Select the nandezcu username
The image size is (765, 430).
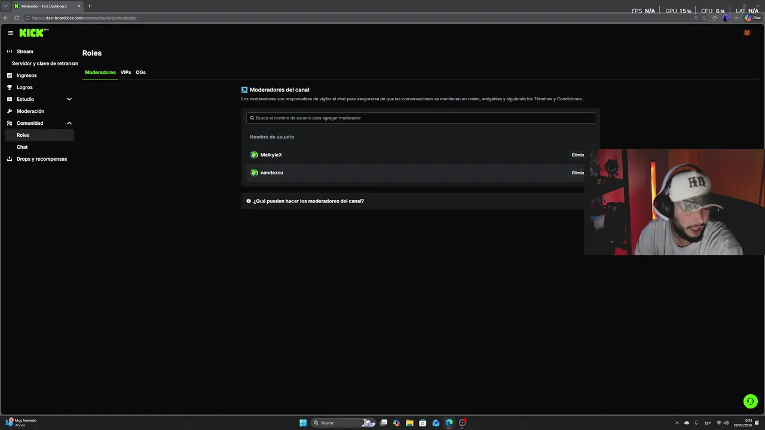click(272, 173)
